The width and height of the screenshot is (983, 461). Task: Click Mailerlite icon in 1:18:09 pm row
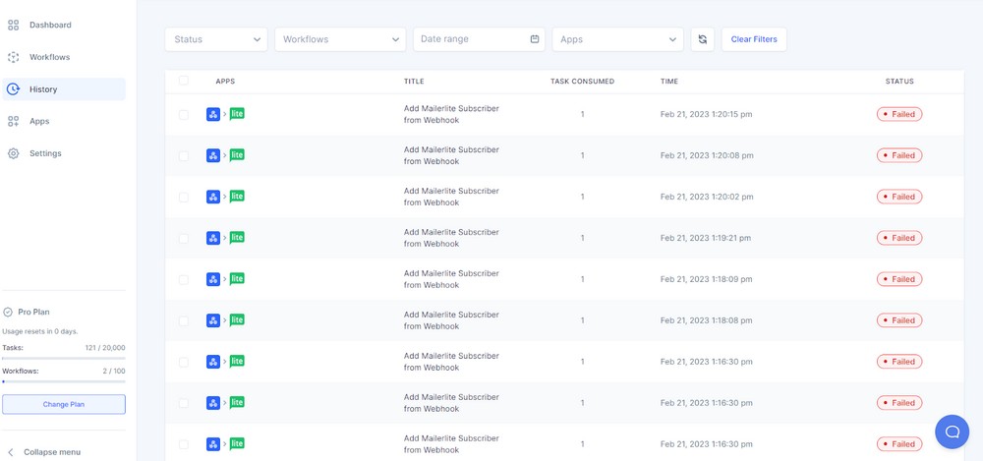coord(237,279)
